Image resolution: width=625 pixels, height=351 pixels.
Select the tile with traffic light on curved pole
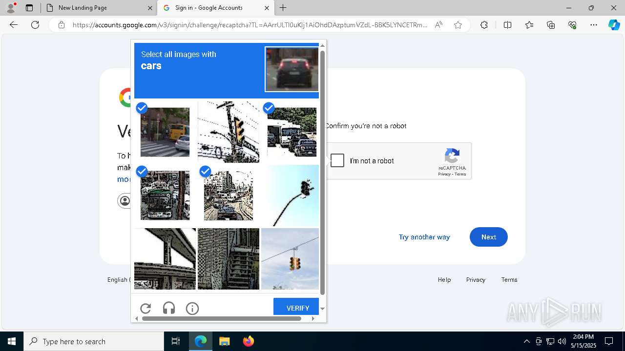(290, 195)
